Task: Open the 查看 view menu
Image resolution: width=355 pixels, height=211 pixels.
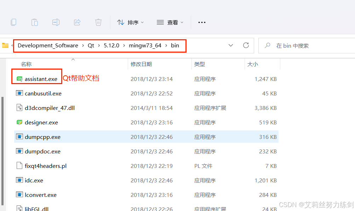Action: [170, 22]
